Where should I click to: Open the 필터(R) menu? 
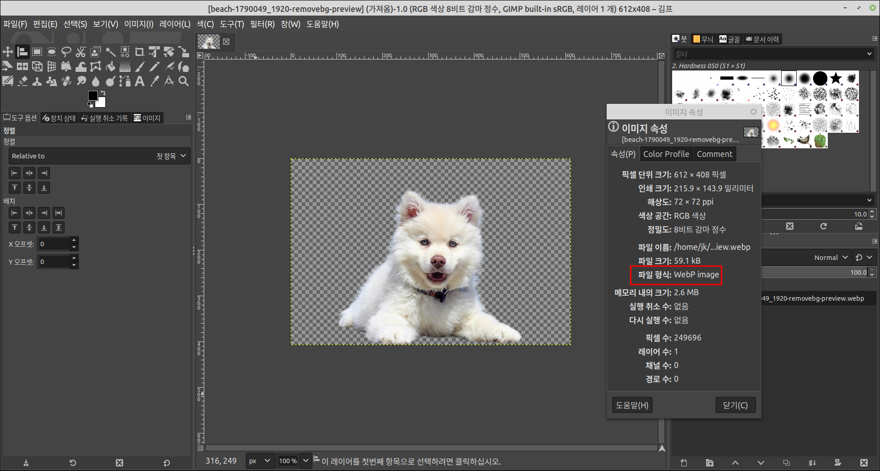262,24
